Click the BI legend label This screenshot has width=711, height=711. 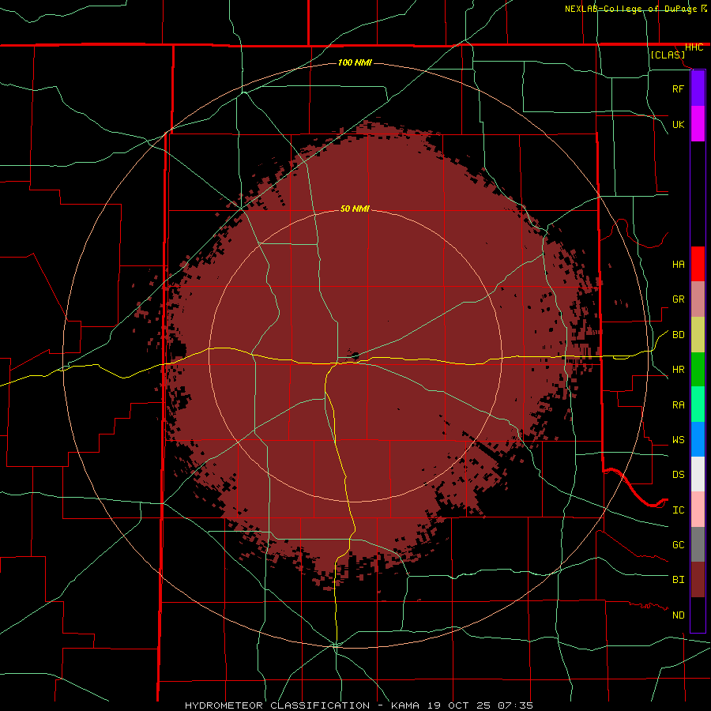[679, 580]
